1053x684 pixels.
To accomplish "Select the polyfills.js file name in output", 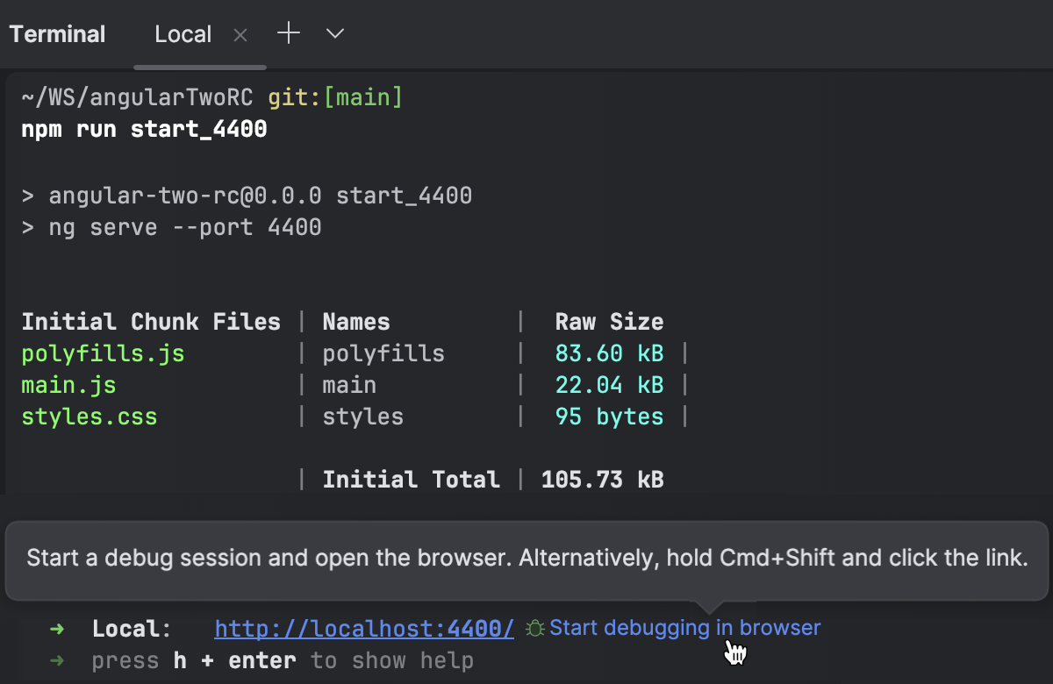I will click(x=103, y=353).
